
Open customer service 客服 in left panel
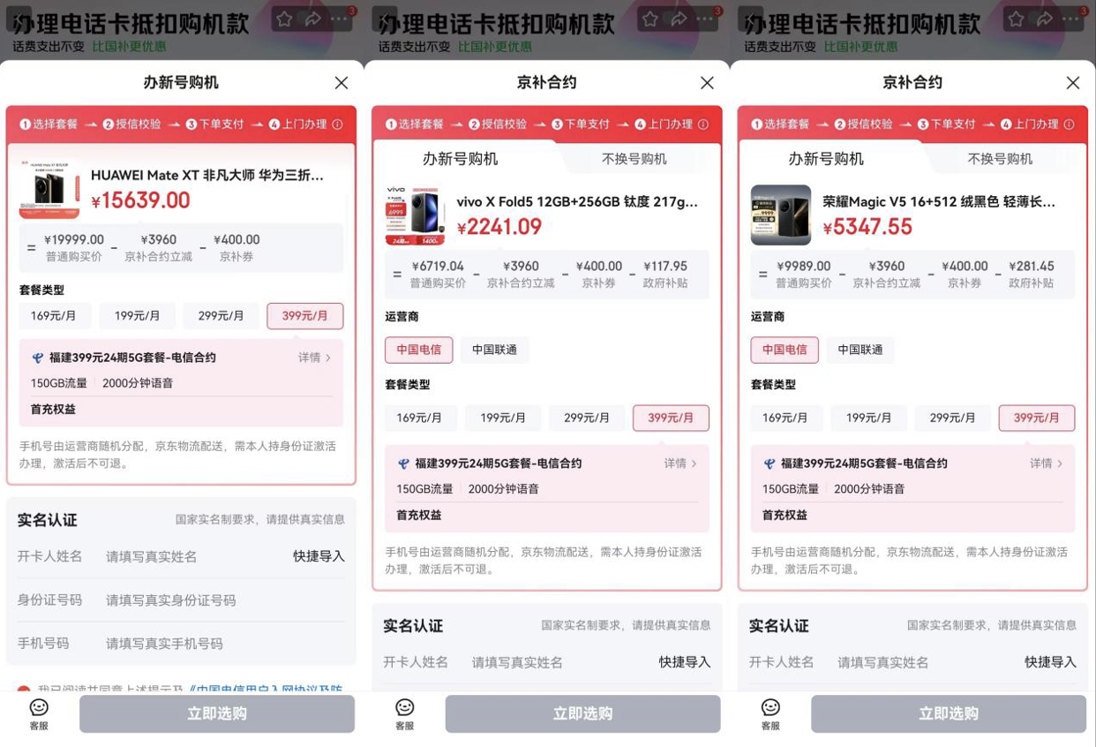pos(39,713)
